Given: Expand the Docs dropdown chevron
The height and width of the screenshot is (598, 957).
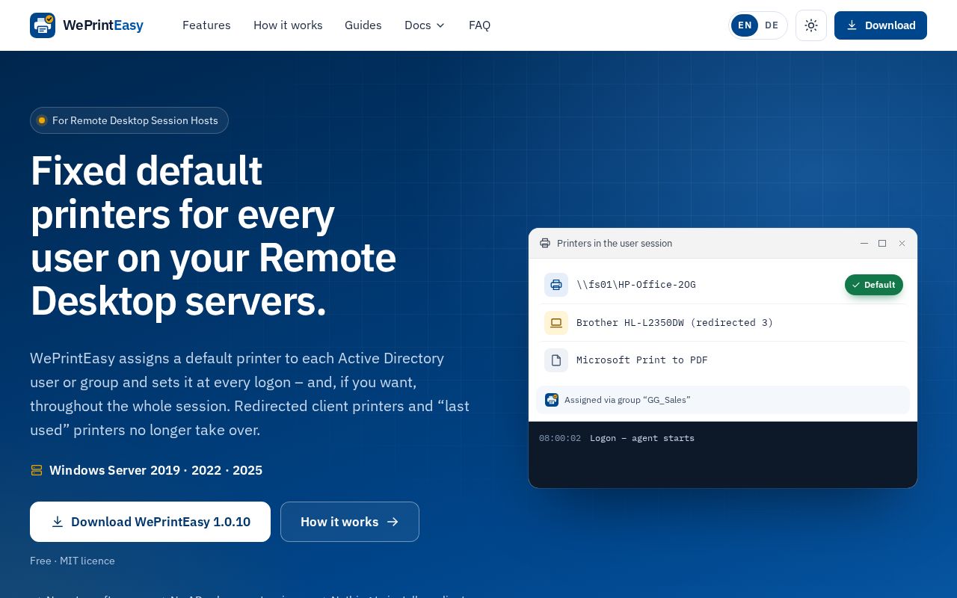Looking at the screenshot, I should click(440, 25).
